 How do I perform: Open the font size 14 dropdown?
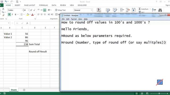28,10
